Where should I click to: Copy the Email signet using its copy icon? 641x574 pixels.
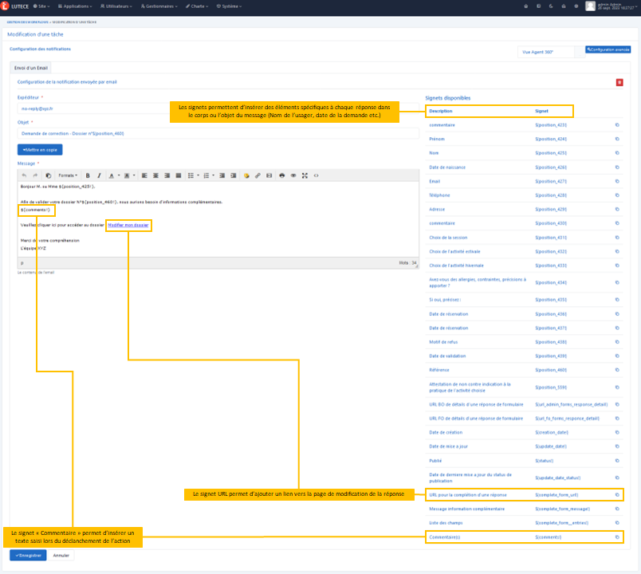617,181
